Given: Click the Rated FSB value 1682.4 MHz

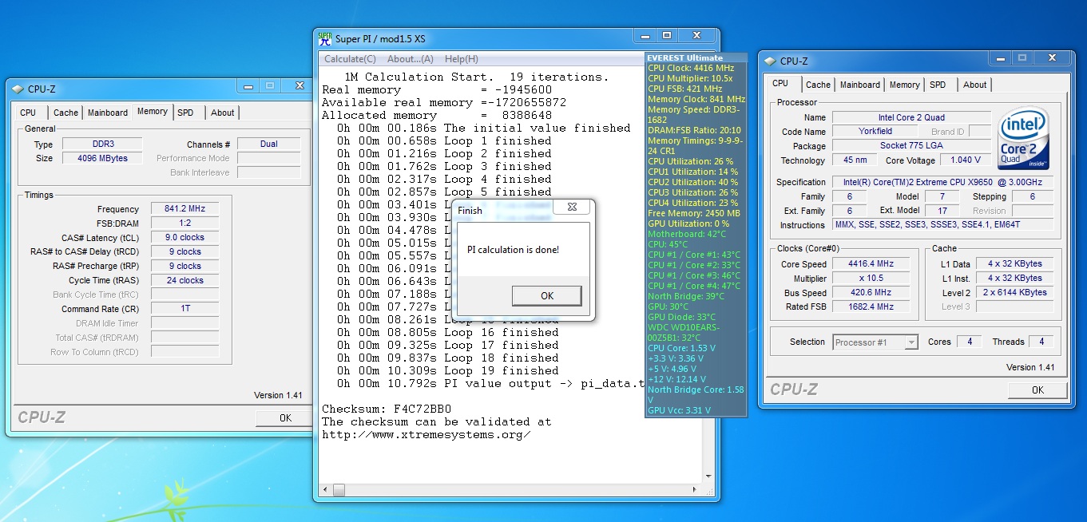Looking at the screenshot, I should 871,307.
